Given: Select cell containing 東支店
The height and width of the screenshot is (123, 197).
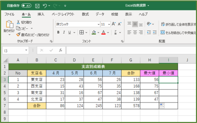Looking at the screenshot, I should coord(37,80).
